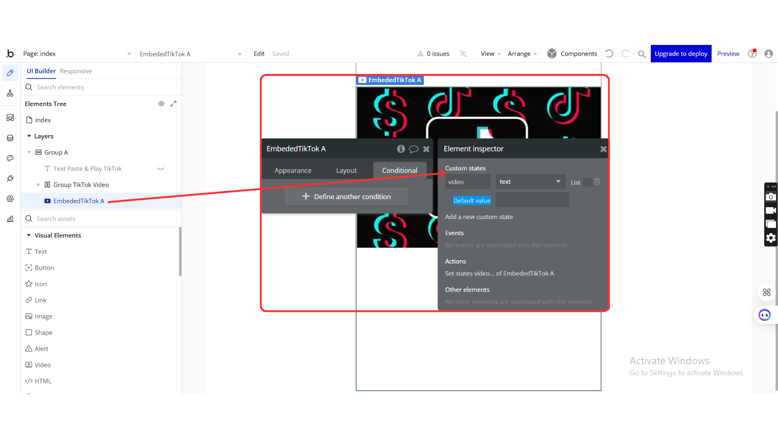This screenshot has height=438, width=778.
Task: Click the Preview link
Action: tap(728, 54)
